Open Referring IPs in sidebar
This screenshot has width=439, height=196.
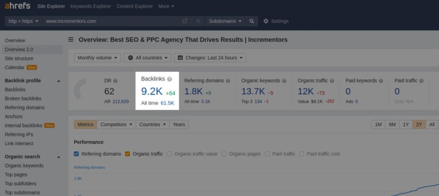(x=19, y=134)
